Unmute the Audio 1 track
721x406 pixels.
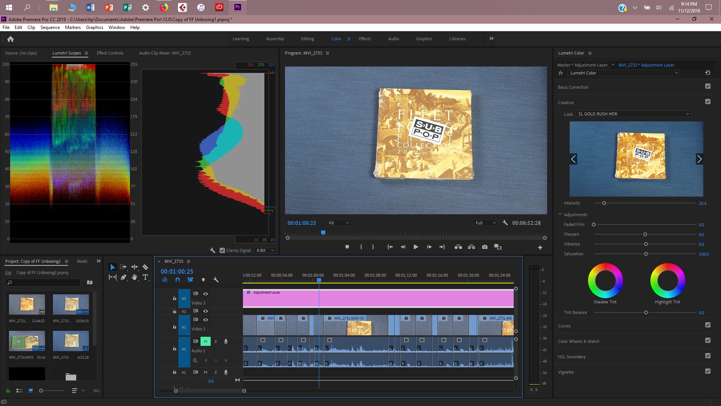(205, 341)
